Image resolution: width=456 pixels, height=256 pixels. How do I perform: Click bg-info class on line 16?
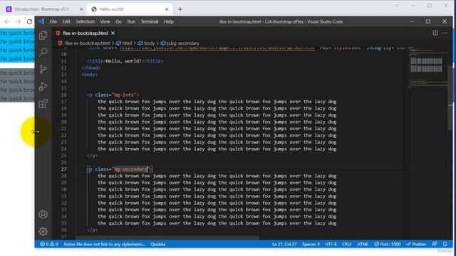coord(124,95)
